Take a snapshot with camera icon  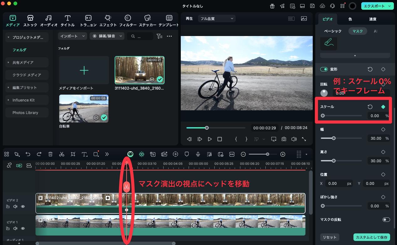[284, 139]
